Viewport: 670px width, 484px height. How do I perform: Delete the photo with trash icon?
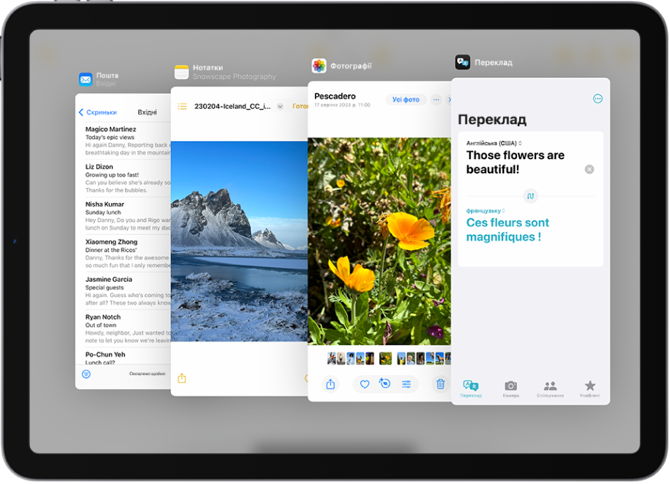[440, 384]
